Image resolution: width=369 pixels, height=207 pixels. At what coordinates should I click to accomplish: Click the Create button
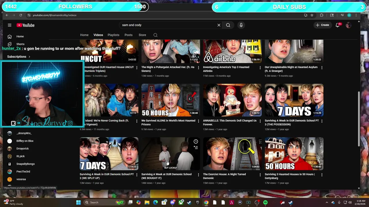tap(322, 25)
